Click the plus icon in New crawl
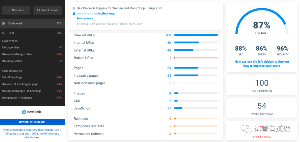Image resolution: width=300 pixels, height=142 pixels. coord(9,10)
